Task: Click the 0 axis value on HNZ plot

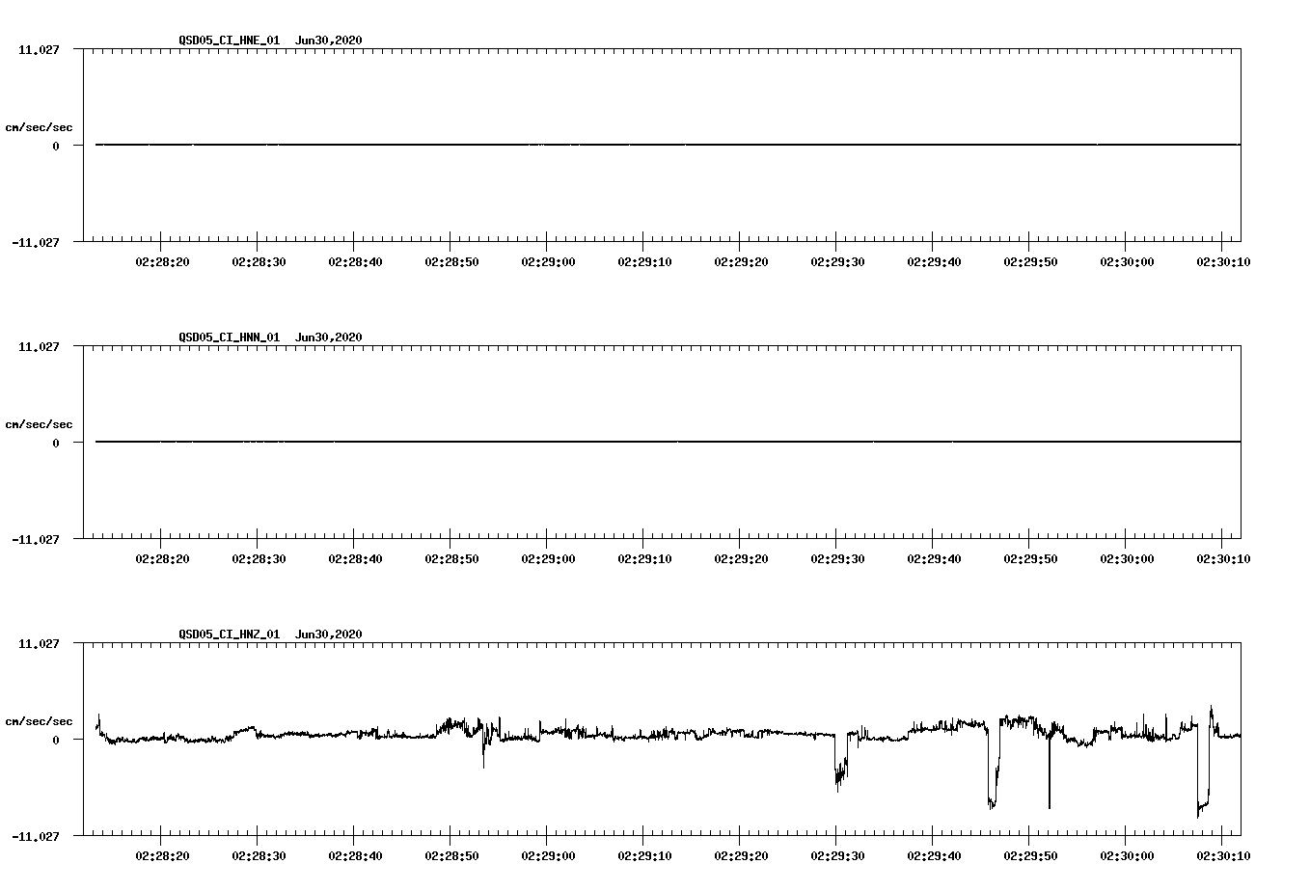Action: click(56, 741)
